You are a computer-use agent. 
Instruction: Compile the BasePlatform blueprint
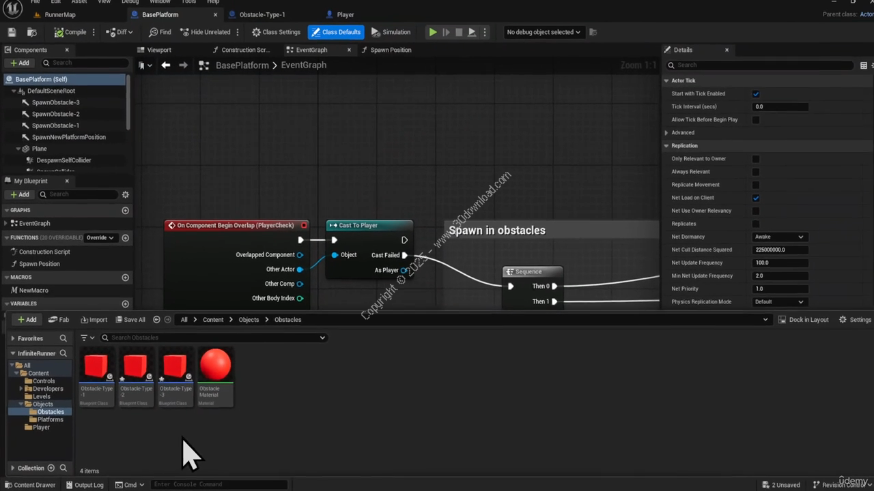[70, 32]
